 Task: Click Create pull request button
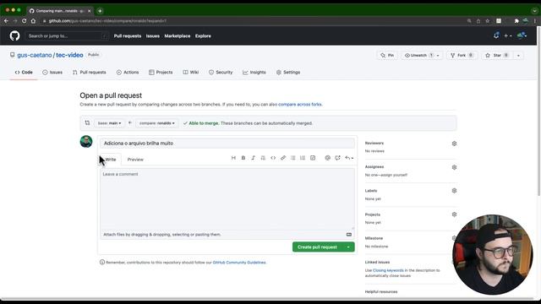click(317, 247)
